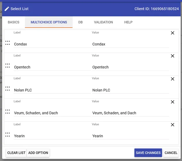Screen dimensions: 182x161
Task: Grab the drag handle for Condax
Action: tap(8, 43)
